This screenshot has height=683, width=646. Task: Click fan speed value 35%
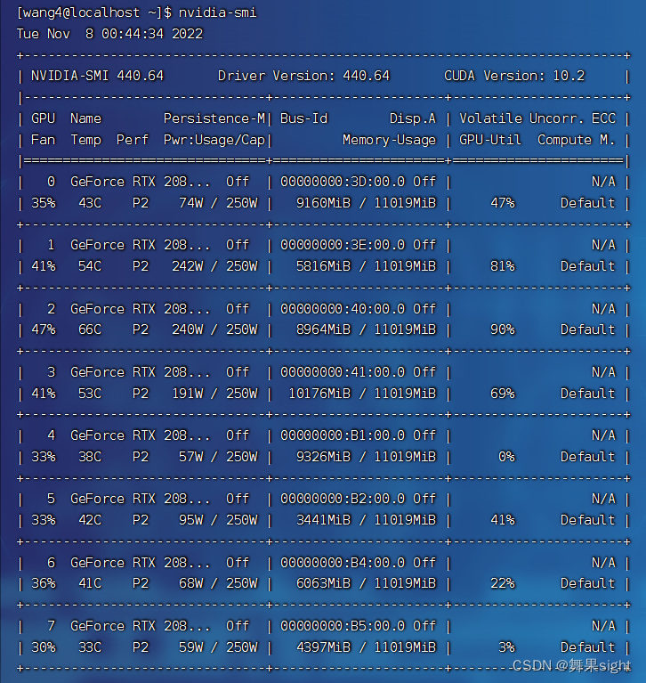[43, 203]
